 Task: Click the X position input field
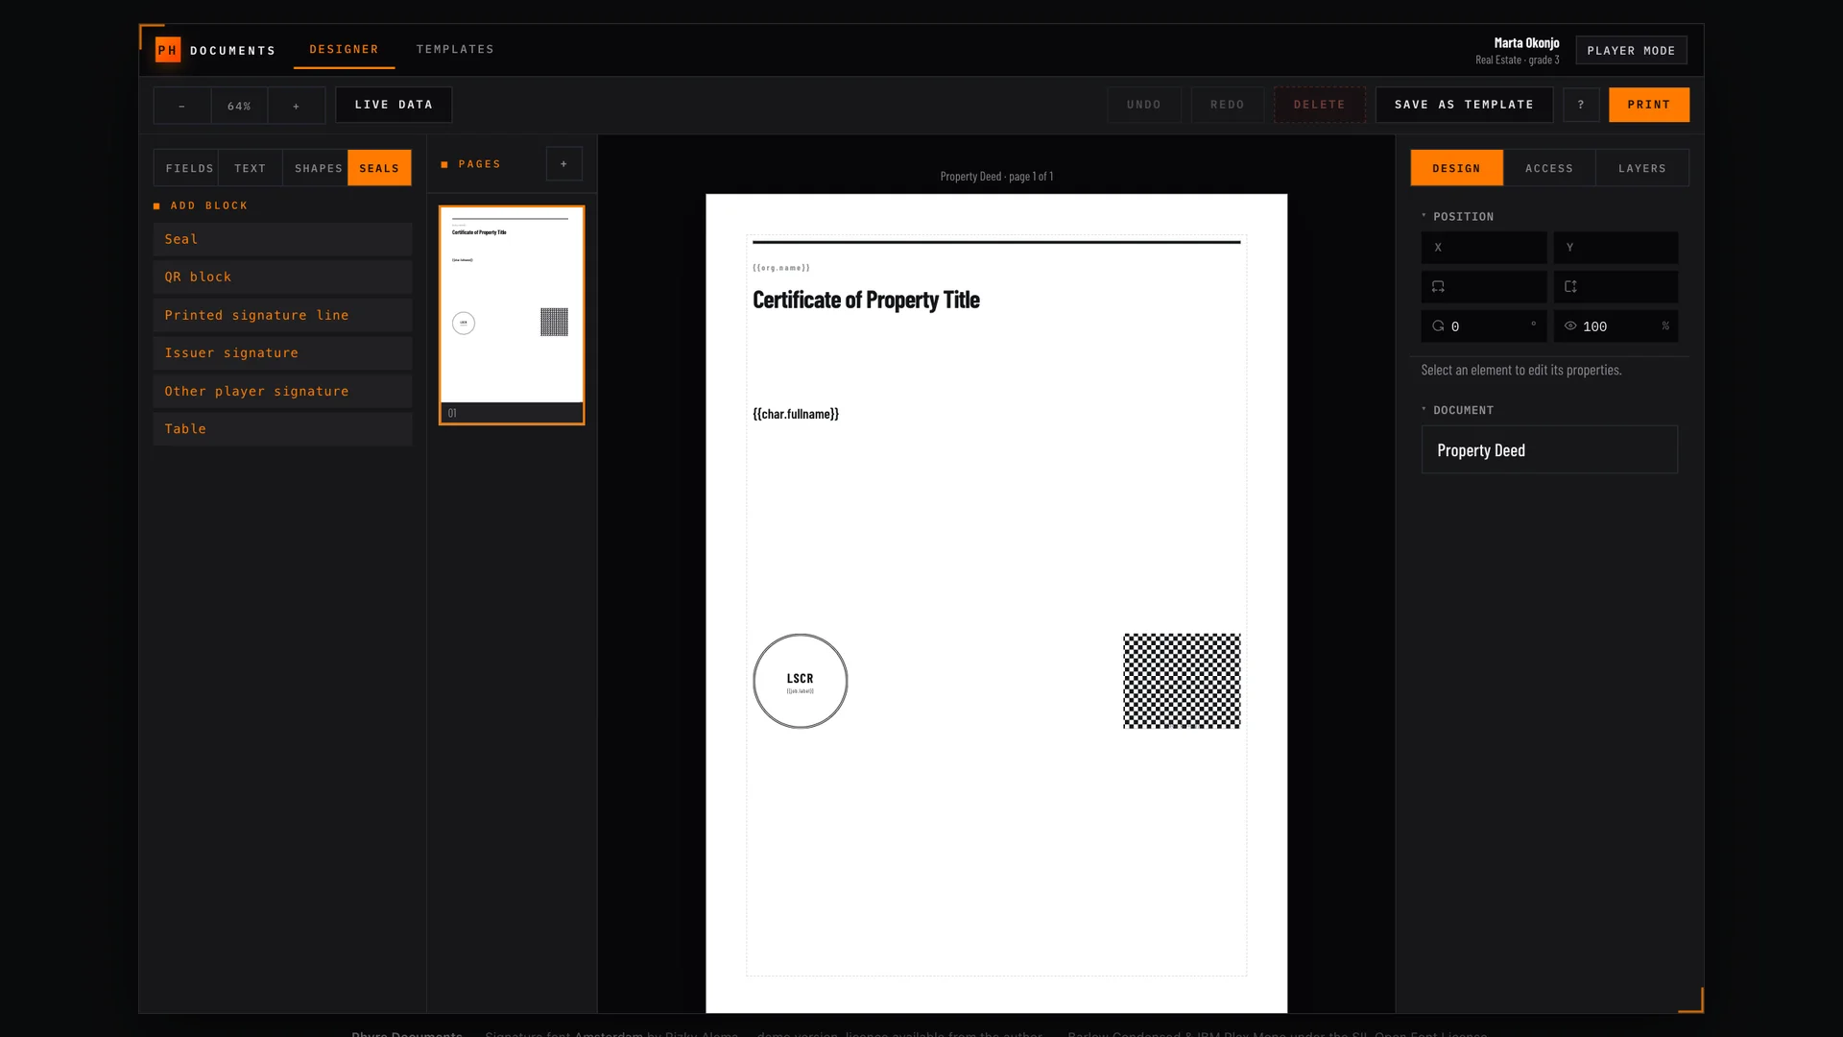pyautogui.click(x=1484, y=248)
